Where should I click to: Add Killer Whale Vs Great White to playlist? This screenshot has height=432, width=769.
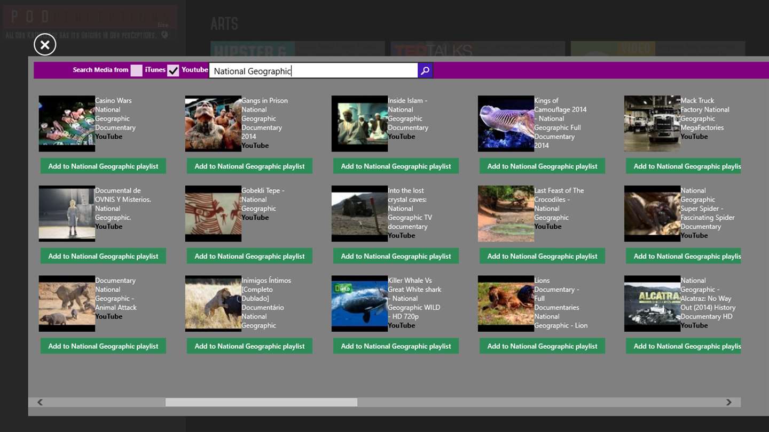(396, 346)
